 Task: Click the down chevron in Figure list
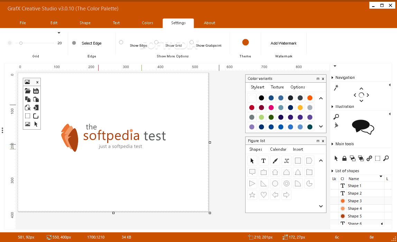tap(321, 206)
